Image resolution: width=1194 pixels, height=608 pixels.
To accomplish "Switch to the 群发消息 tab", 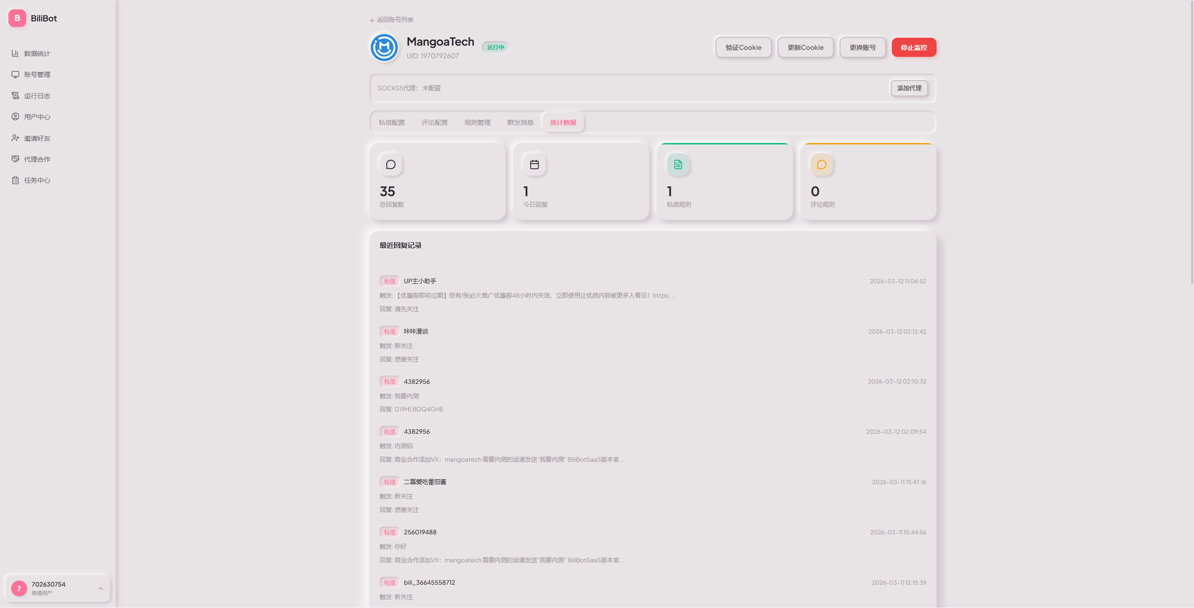I will [x=520, y=122].
